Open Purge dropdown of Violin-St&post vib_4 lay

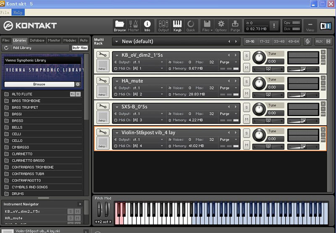pos(236,140)
